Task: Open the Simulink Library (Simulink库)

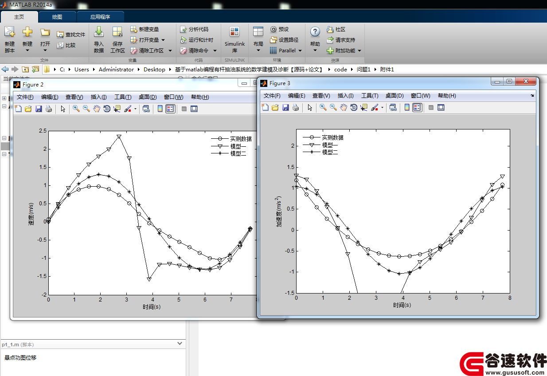Action: pyautogui.click(x=234, y=39)
